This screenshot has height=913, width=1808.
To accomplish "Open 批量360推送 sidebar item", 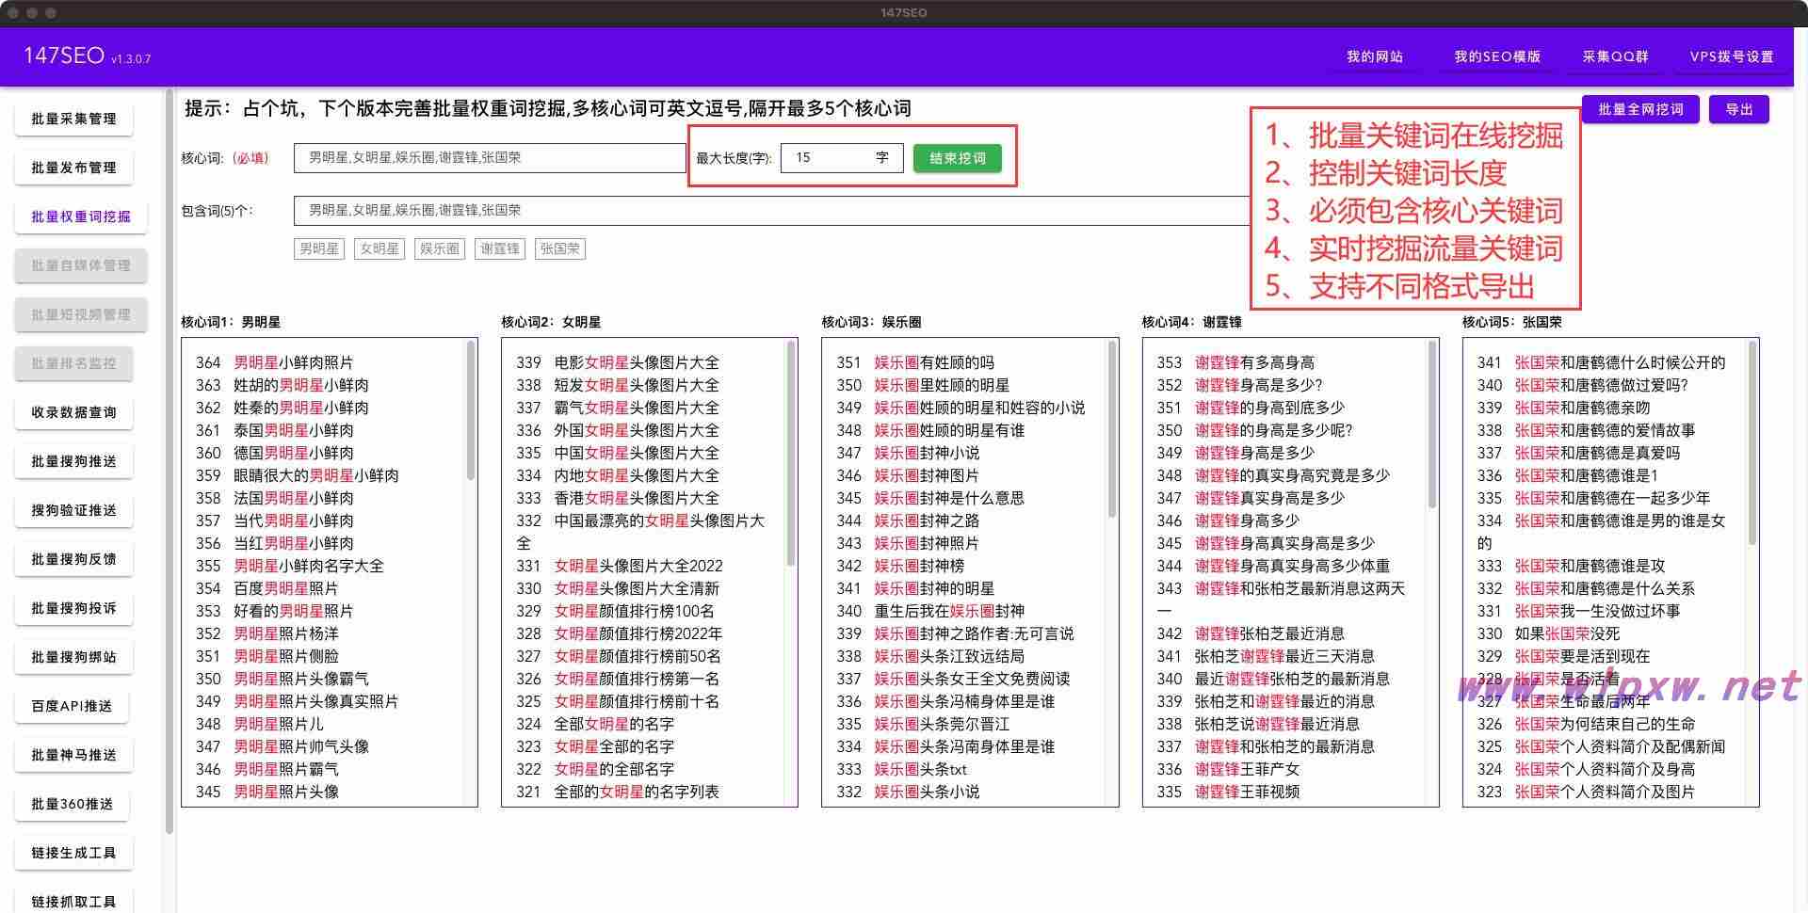I will (72, 804).
